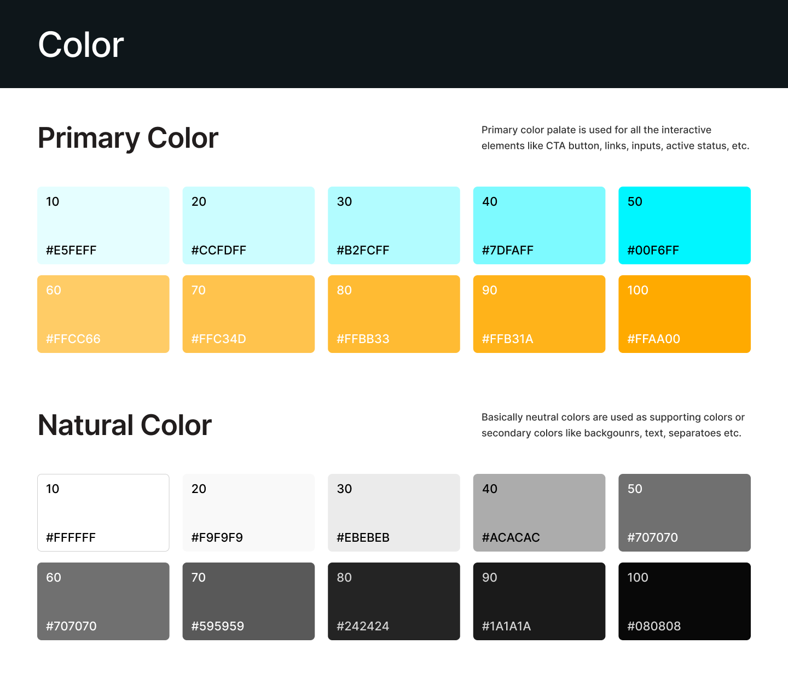Click the #E5FEFF primary color swatch
788x684 pixels.
[x=103, y=225]
